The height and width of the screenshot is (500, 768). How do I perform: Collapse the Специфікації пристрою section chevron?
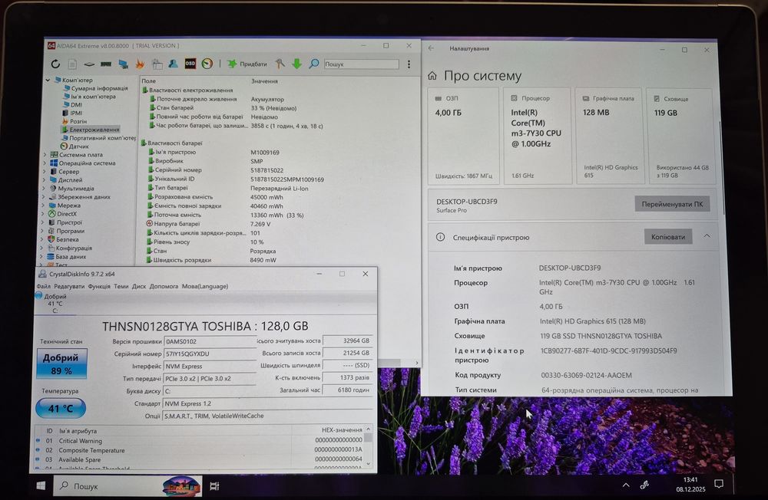pos(707,236)
